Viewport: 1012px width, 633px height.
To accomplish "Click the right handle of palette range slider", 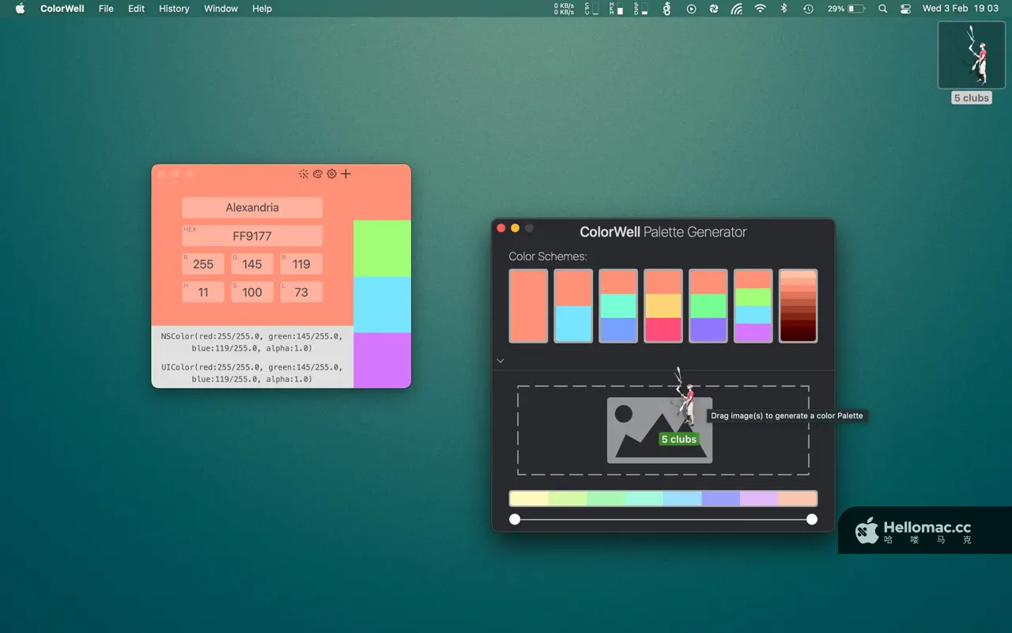I will click(811, 519).
